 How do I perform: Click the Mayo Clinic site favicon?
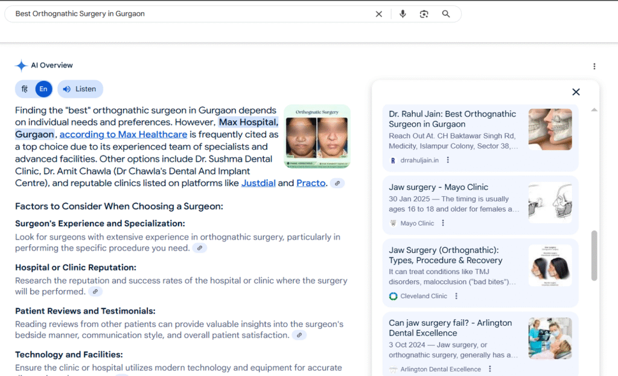click(393, 223)
